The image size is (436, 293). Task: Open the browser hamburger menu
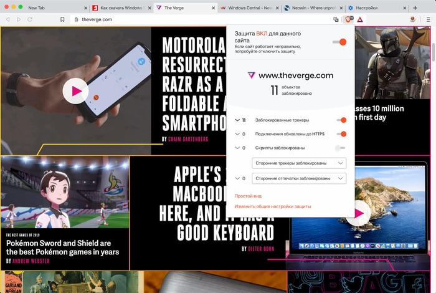pos(427,19)
